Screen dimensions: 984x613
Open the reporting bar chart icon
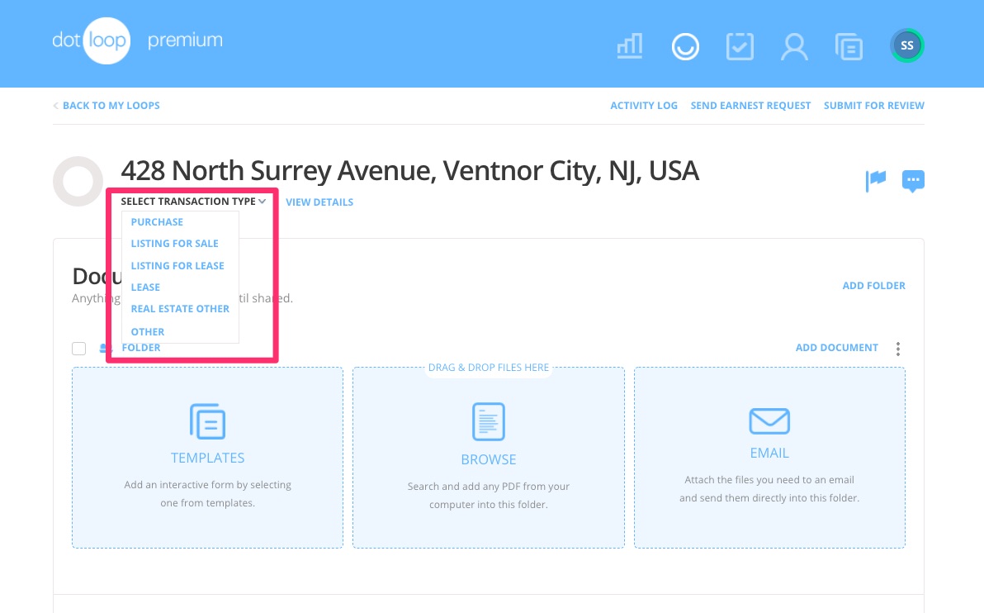[630, 46]
